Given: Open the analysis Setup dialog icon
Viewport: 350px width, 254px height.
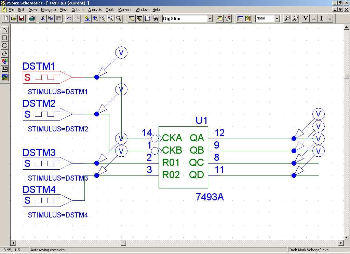Looking at the screenshot, I should pyautogui.click(x=240, y=18).
